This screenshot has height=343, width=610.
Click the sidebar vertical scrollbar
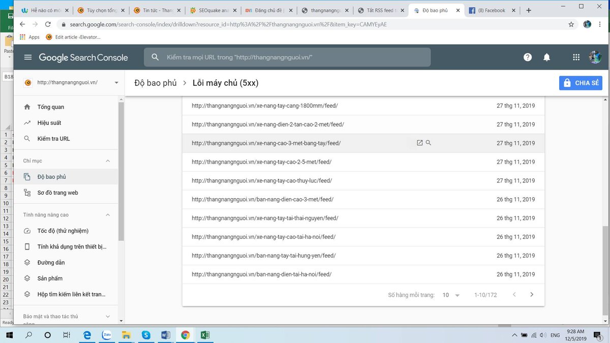tap(120, 172)
